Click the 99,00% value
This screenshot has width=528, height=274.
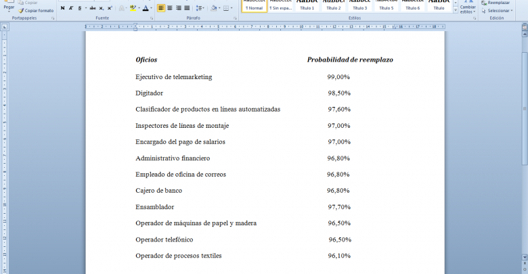point(338,77)
